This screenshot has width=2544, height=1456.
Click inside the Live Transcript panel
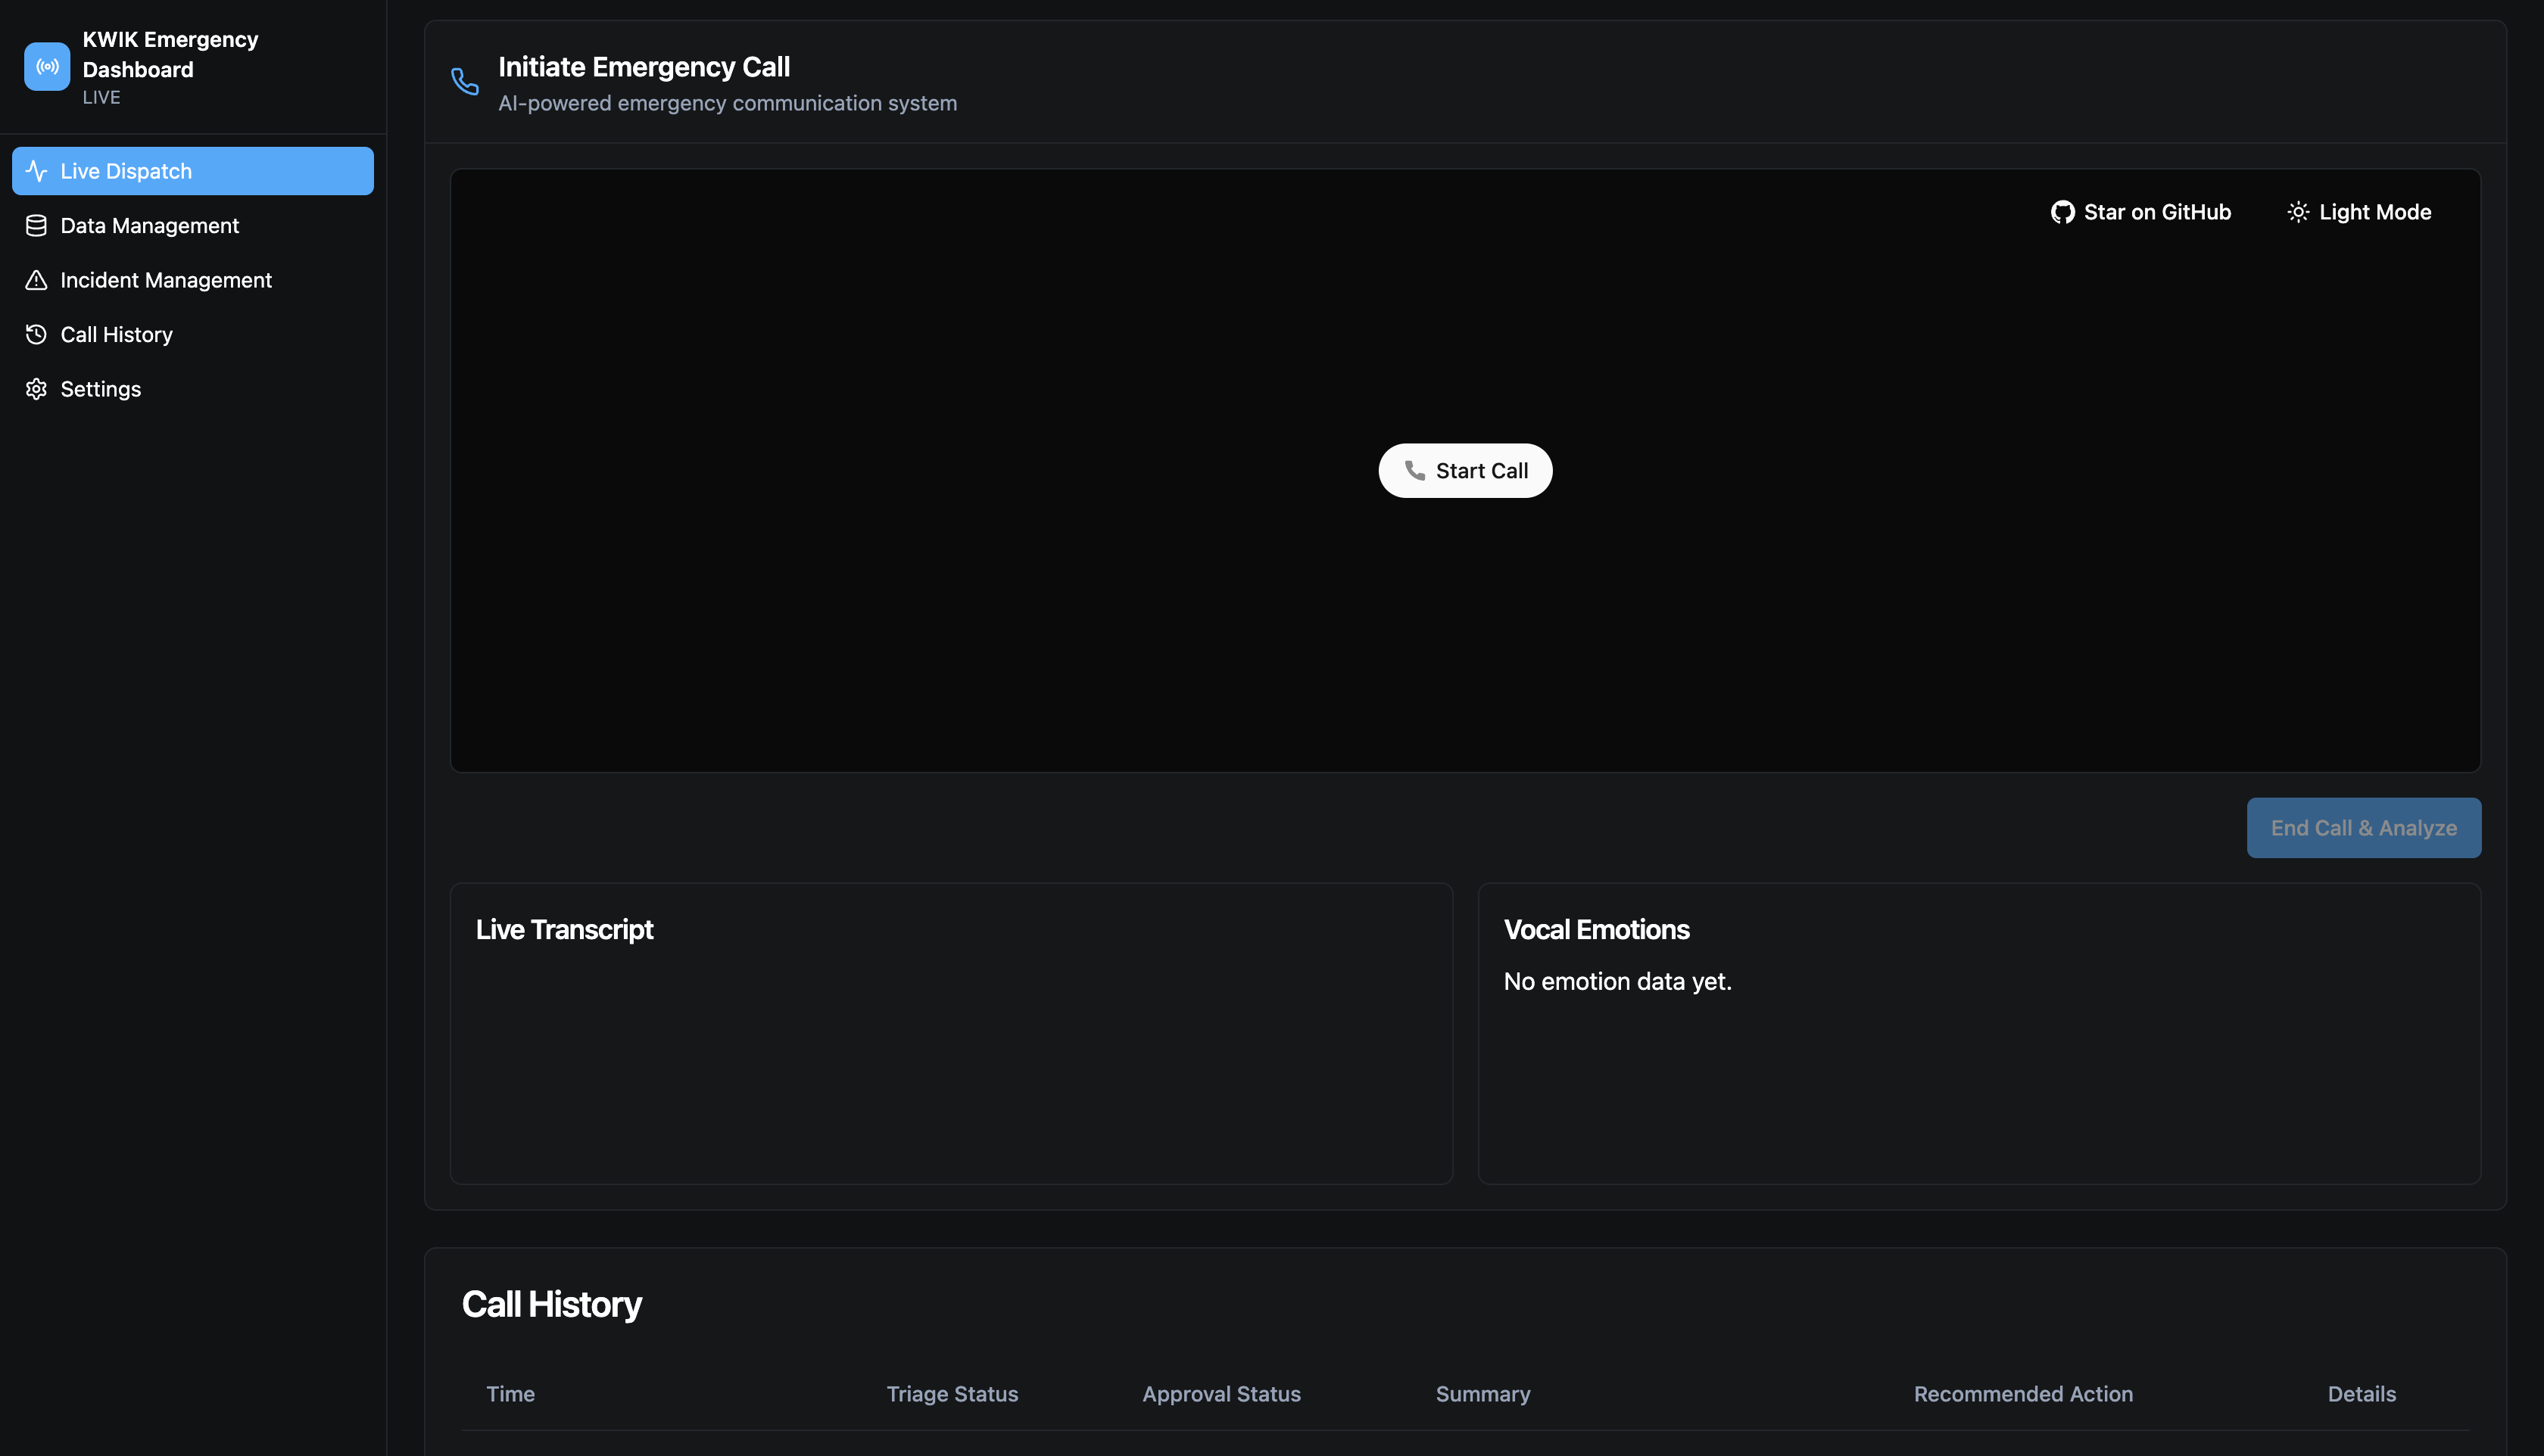pyautogui.click(x=950, y=1060)
